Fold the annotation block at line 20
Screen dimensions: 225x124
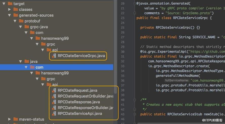point(134,4)
